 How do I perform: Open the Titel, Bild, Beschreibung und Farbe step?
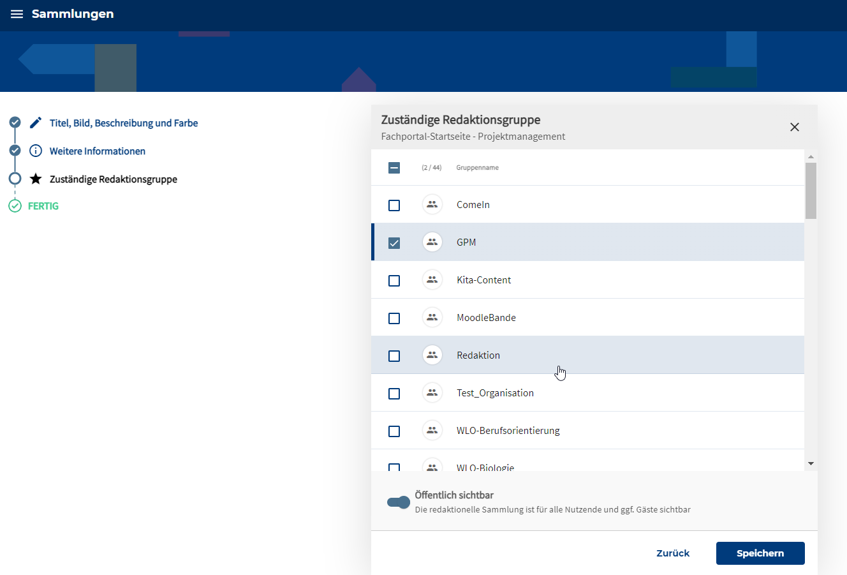[124, 123]
